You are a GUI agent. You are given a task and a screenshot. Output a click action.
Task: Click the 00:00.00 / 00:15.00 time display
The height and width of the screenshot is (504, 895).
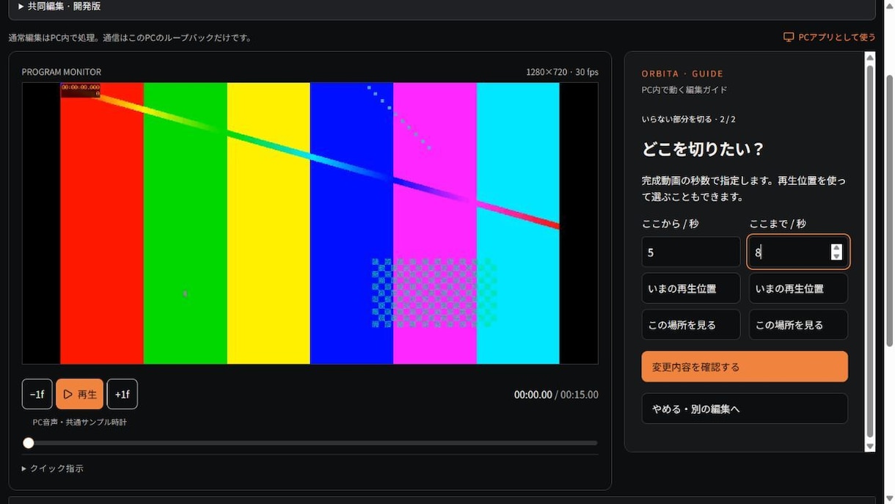click(x=556, y=395)
